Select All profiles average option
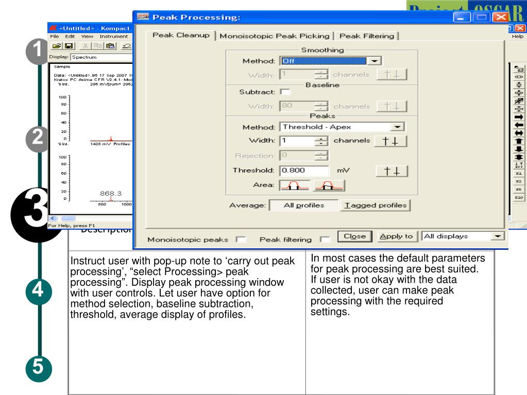Screen dimensions: 527x395 tap(304, 205)
